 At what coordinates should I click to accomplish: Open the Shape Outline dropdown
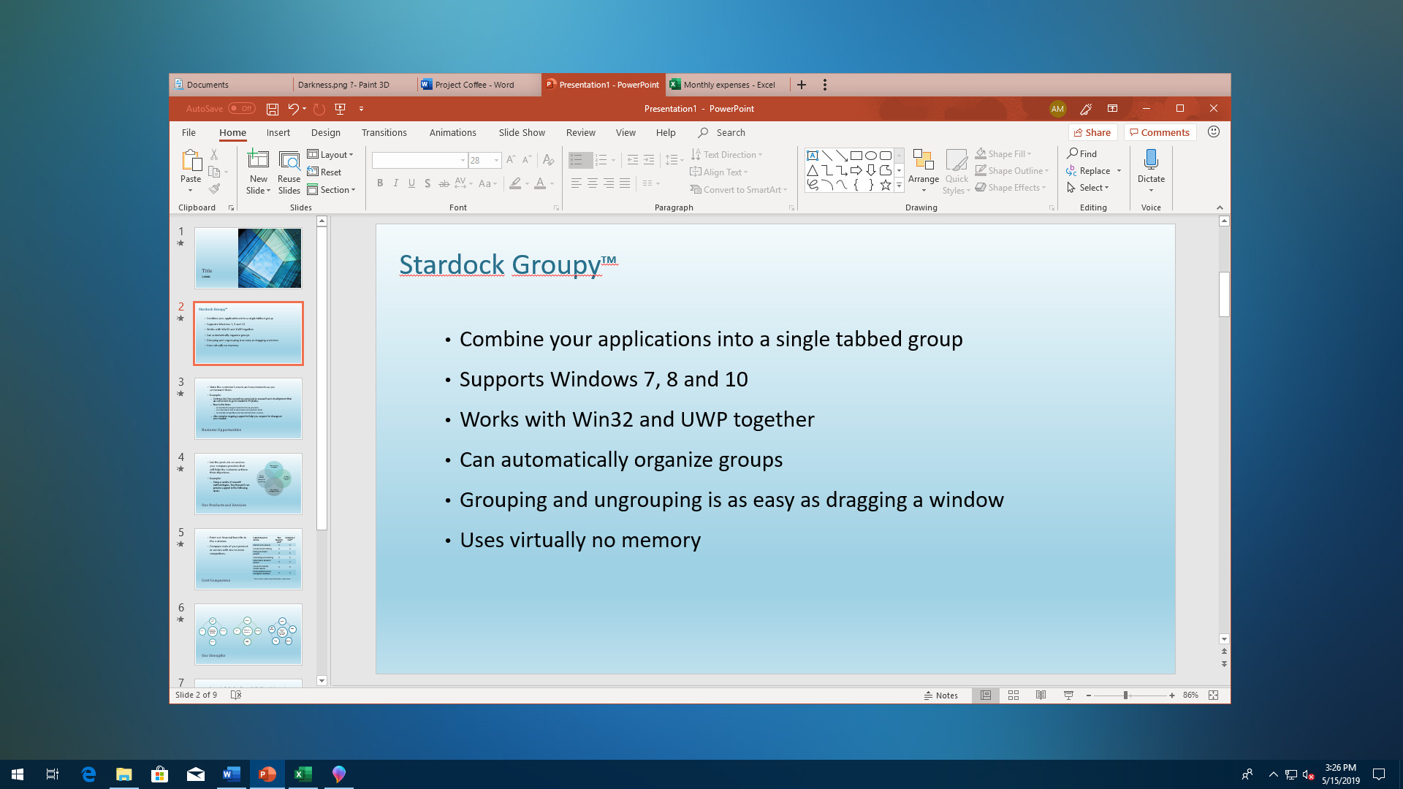tap(1011, 170)
